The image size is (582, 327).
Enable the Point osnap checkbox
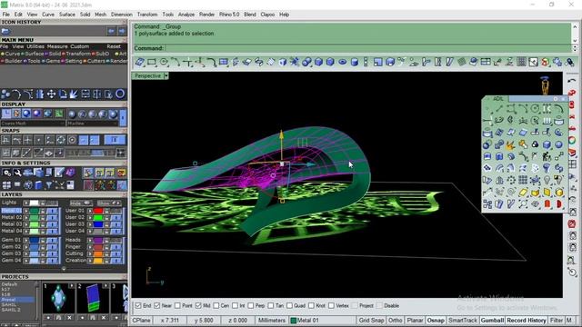[x=177, y=305]
